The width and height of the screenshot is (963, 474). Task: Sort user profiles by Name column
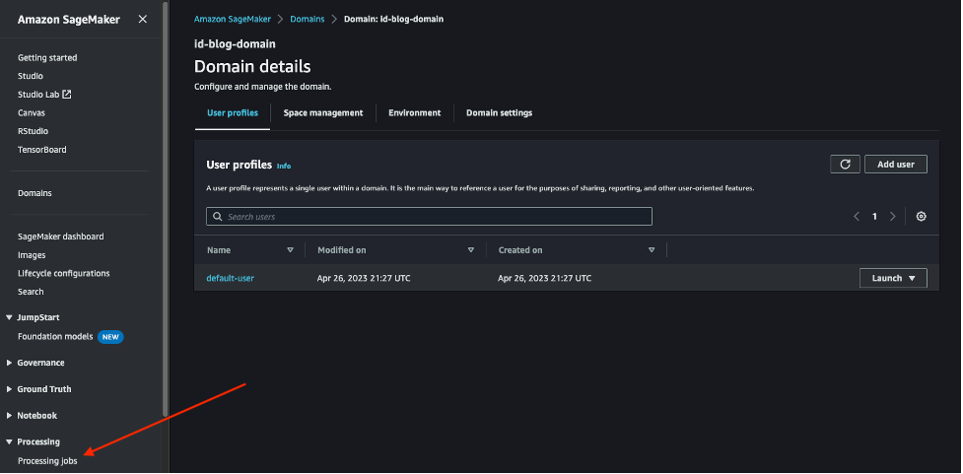pyautogui.click(x=291, y=250)
